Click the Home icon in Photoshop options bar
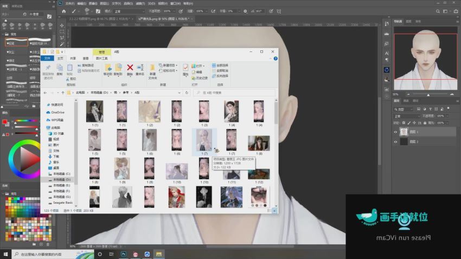Screen dimensions: 461x259 pos(64,11)
